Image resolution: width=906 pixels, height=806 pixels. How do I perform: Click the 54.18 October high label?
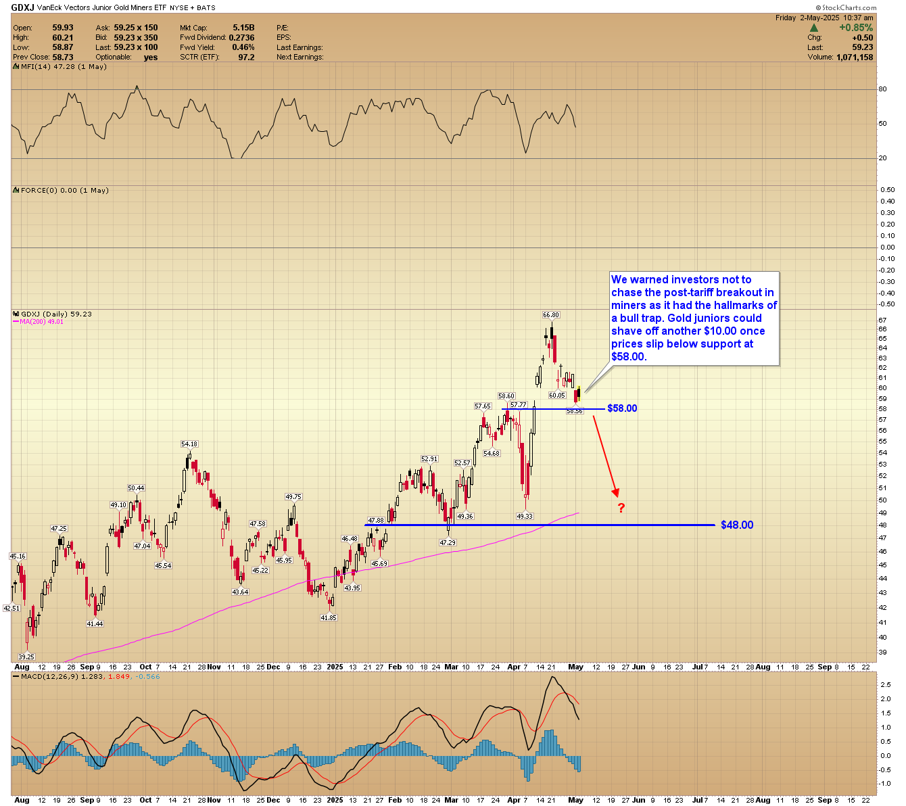tap(189, 444)
